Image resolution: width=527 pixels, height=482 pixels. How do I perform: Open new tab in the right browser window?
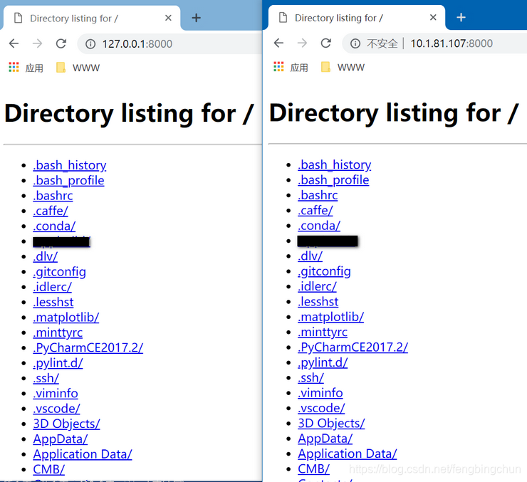(x=461, y=17)
